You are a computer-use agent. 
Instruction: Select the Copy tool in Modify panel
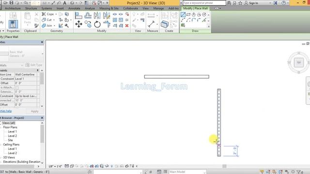pyautogui.click(x=88, y=24)
